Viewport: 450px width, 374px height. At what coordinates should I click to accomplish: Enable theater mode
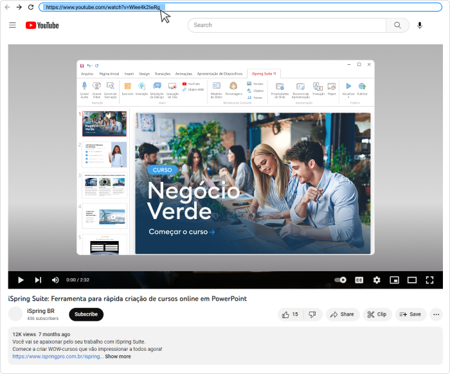[x=412, y=280]
